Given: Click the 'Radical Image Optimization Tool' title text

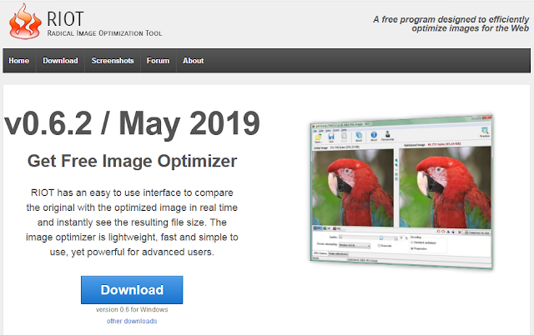Looking at the screenshot, I should pos(104,33).
